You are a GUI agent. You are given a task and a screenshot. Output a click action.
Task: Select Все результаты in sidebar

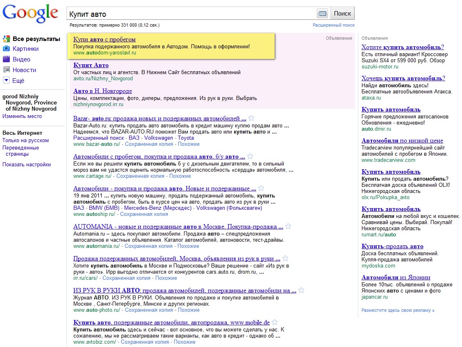(x=36, y=39)
